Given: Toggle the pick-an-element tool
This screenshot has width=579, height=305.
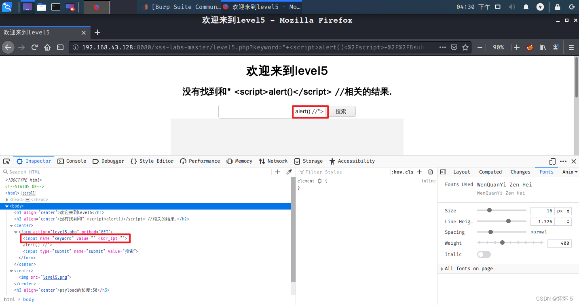Looking at the screenshot, I should pos(6,161).
